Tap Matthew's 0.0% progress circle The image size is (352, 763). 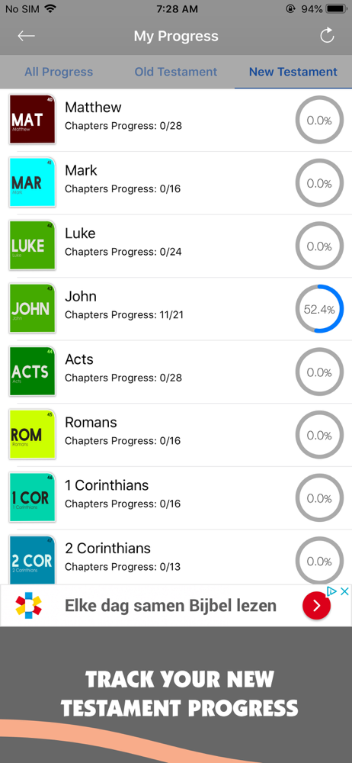319,121
